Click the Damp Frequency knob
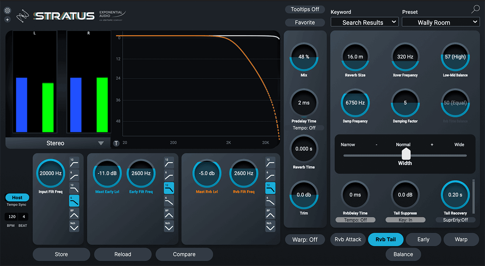485x266 pixels. [355, 103]
